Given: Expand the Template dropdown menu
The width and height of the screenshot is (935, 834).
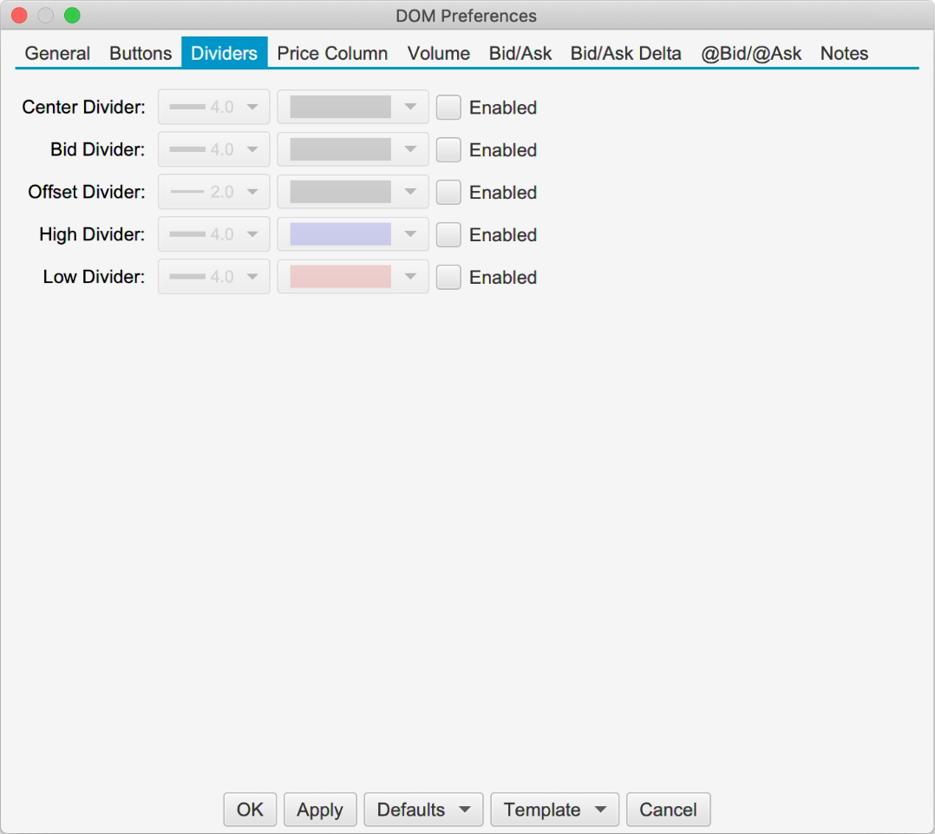Looking at the screenshot, I should point(554,810).
